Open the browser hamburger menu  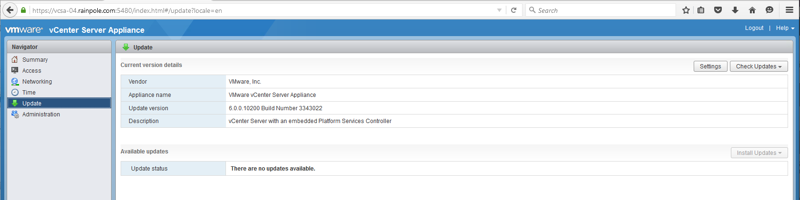coord(789,10)
